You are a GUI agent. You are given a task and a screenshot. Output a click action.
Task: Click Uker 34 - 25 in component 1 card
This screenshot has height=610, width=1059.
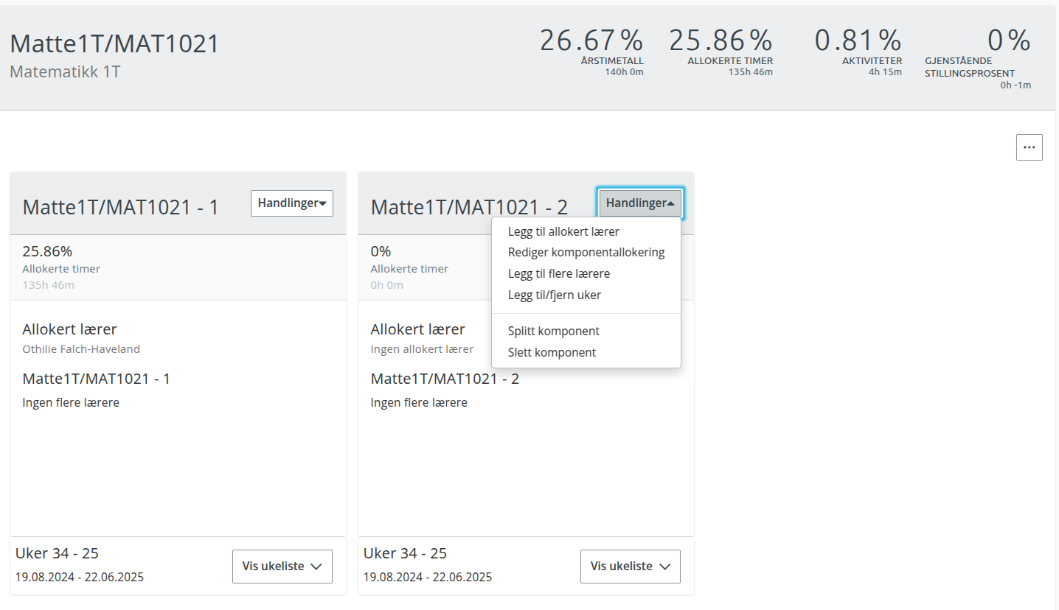tap(57, 553)
